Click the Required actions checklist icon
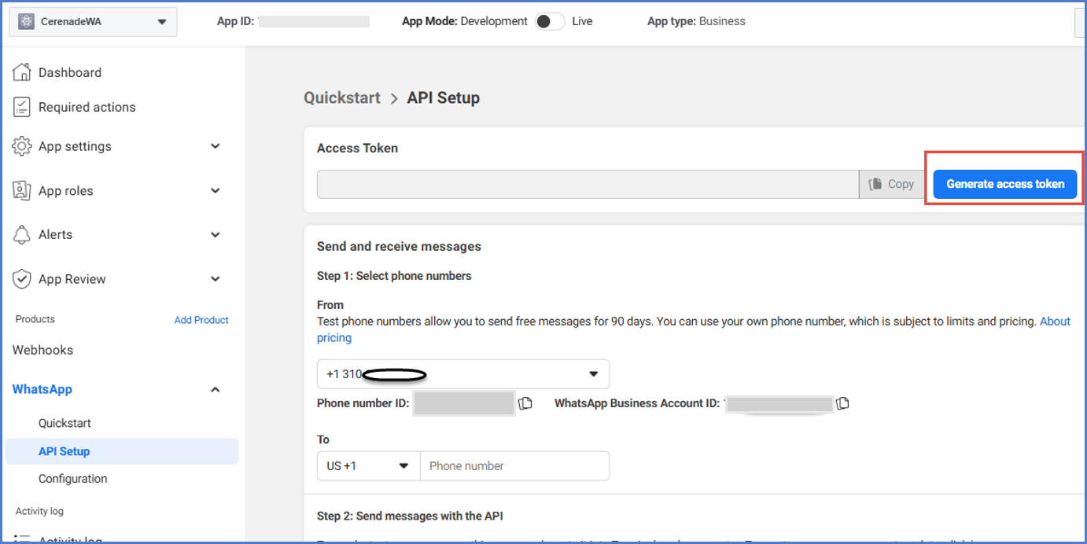The height and width of the screenshot is (544, 1087). [x=22, y=108]
